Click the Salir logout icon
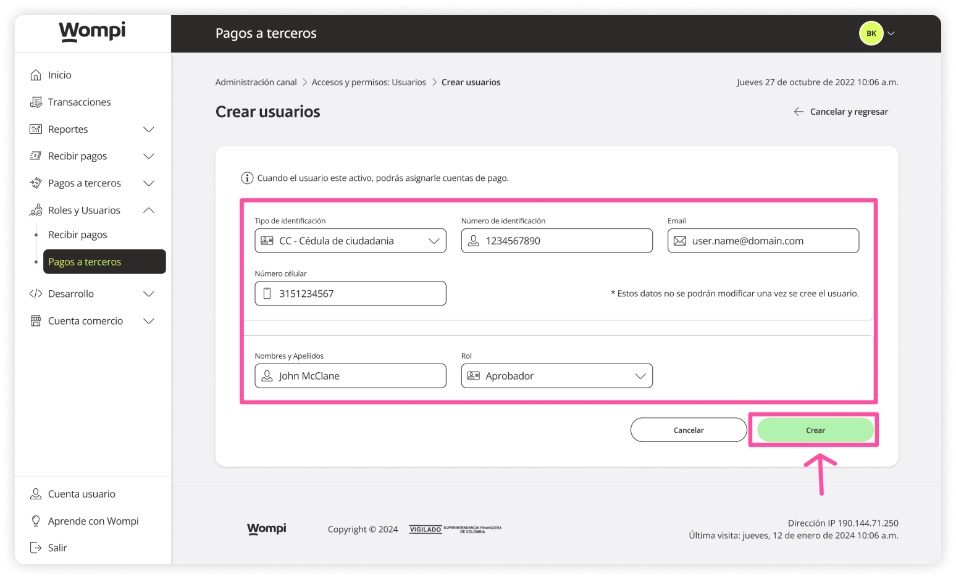This screenshot has height=579, width=956. coord(36,547)
